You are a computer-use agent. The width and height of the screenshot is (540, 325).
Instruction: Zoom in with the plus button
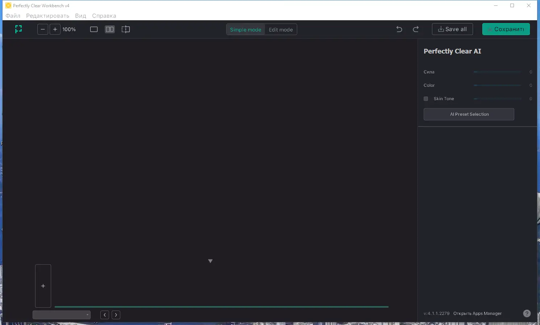pyautogui.click(x=55, y=29)
